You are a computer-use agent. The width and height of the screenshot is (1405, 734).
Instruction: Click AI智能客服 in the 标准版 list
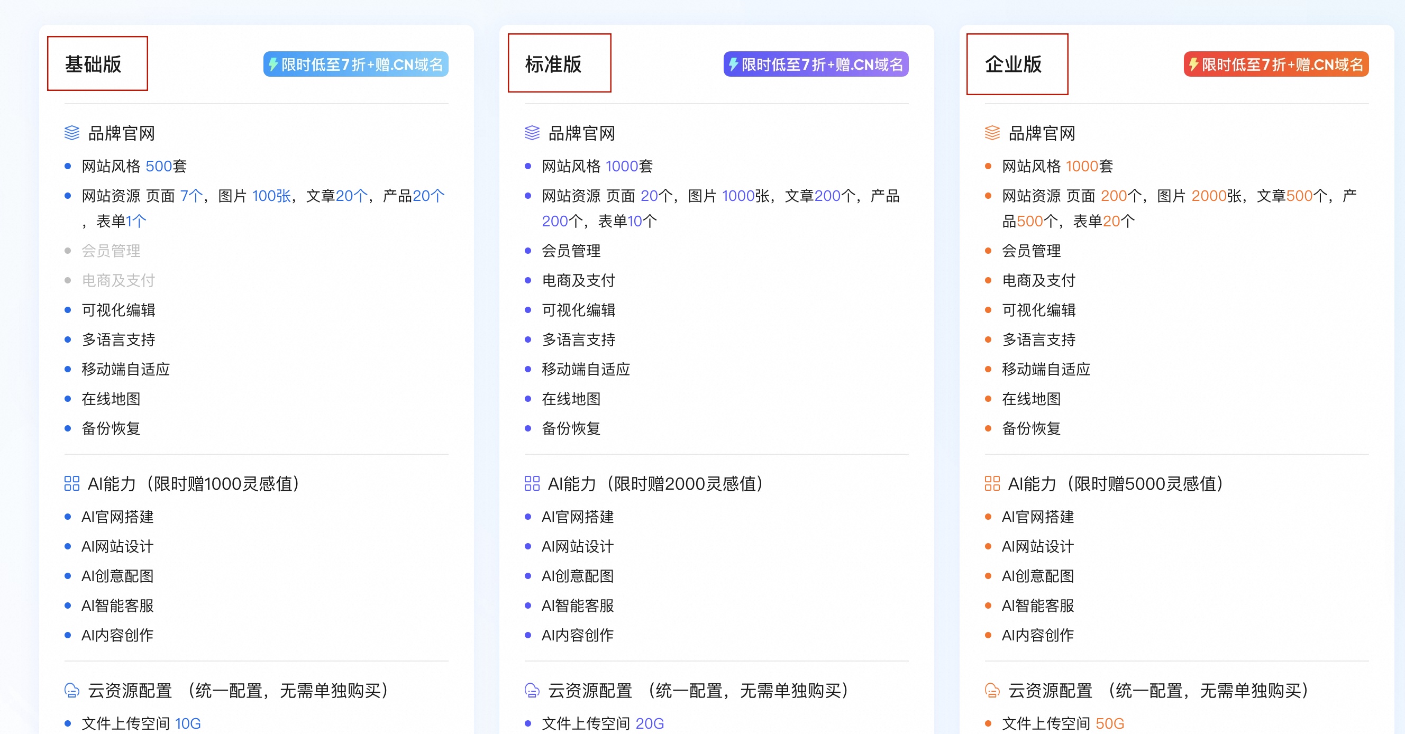578,605
